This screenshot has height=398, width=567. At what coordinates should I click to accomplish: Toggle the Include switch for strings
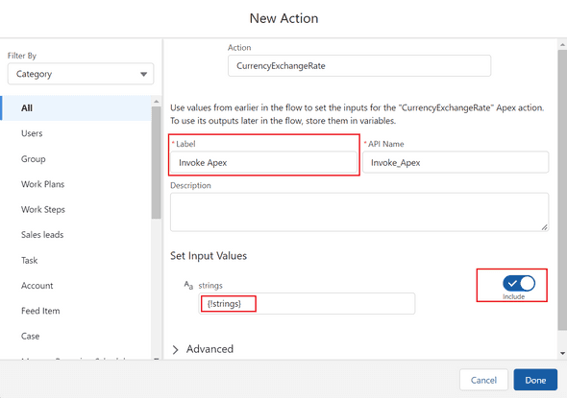[519, 283]
